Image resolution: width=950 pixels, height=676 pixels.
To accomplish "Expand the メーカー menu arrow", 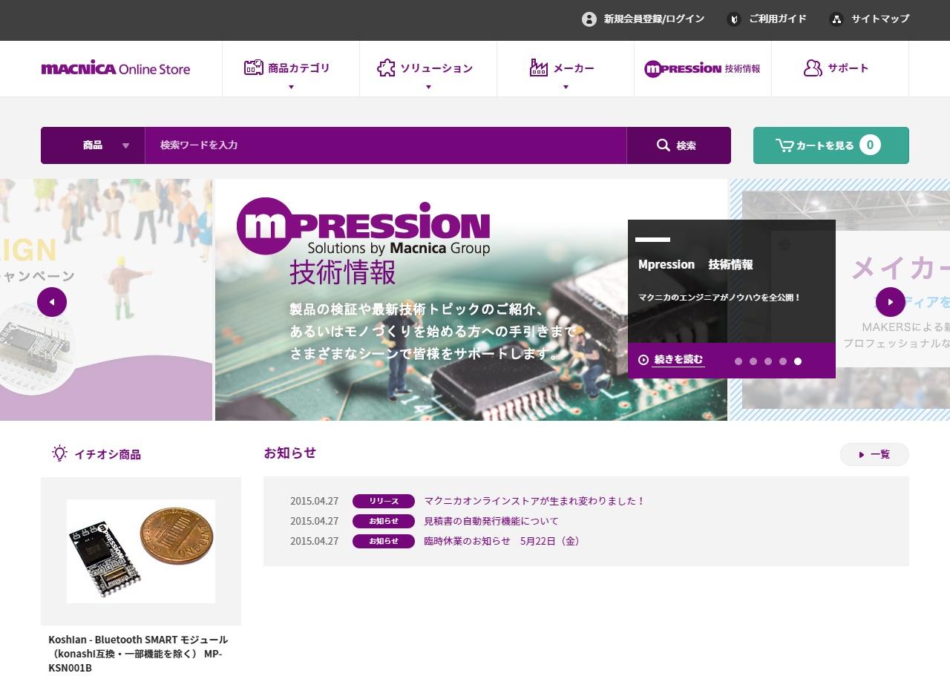I will click(x=566, y=88).
